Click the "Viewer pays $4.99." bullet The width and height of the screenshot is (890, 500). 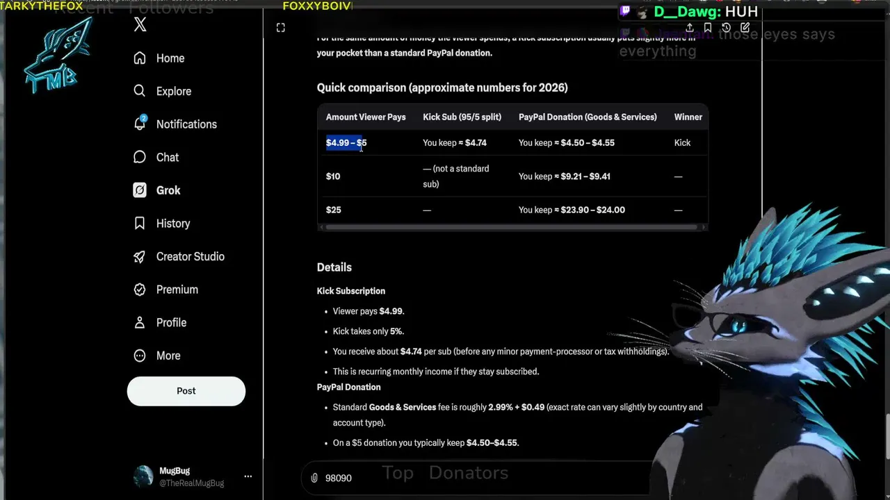click(369, 311)
